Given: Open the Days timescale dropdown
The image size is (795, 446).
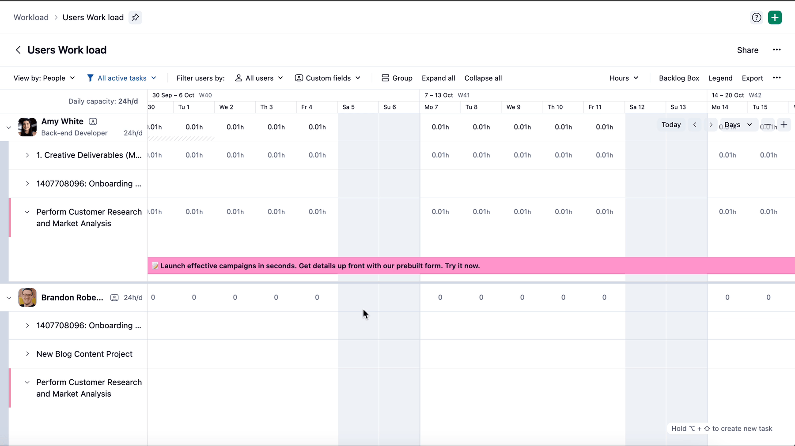Looking at the screenshot, I should [x=738, y=125].
